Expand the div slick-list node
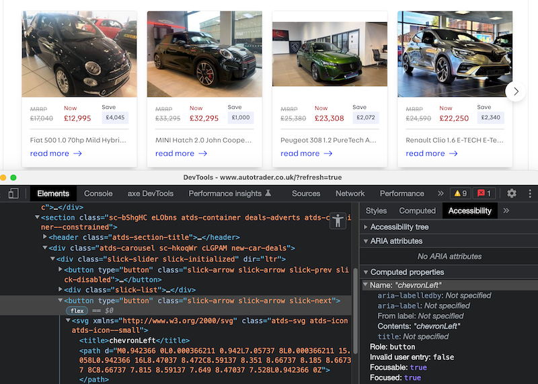Screen dimensions: 538x384 [x=61, y=289]
